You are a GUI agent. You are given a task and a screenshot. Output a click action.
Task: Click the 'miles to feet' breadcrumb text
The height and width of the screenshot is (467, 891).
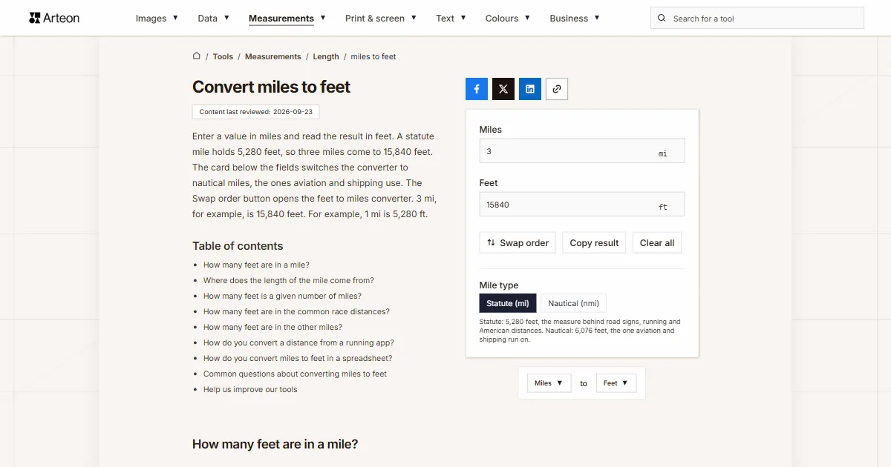tap(373, 56)
